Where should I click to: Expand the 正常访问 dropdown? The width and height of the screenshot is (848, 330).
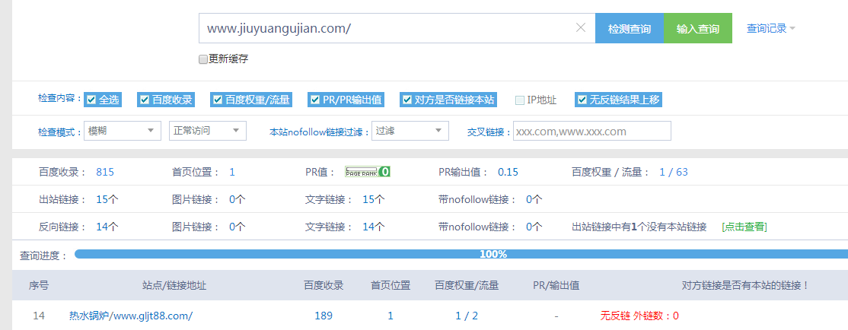(207, 131)
